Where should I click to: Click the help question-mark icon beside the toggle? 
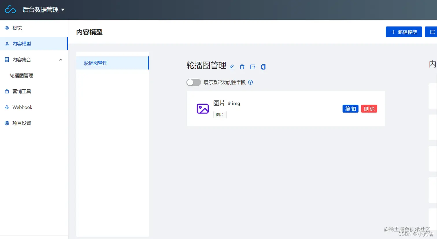250,82
